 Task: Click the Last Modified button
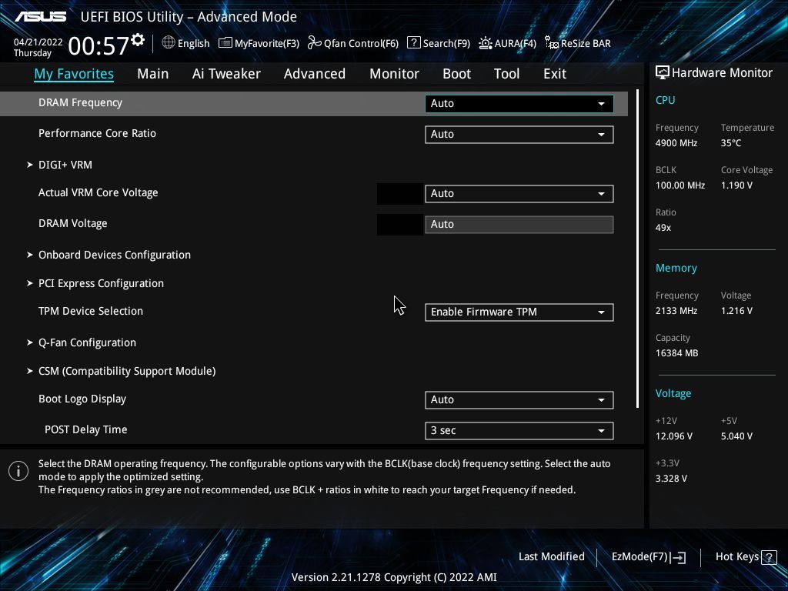551,557
